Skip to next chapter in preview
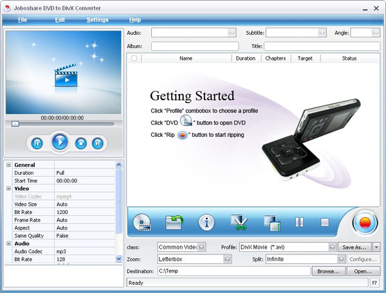The height and width of the screenshot is (293, 386). coord(98,143)
